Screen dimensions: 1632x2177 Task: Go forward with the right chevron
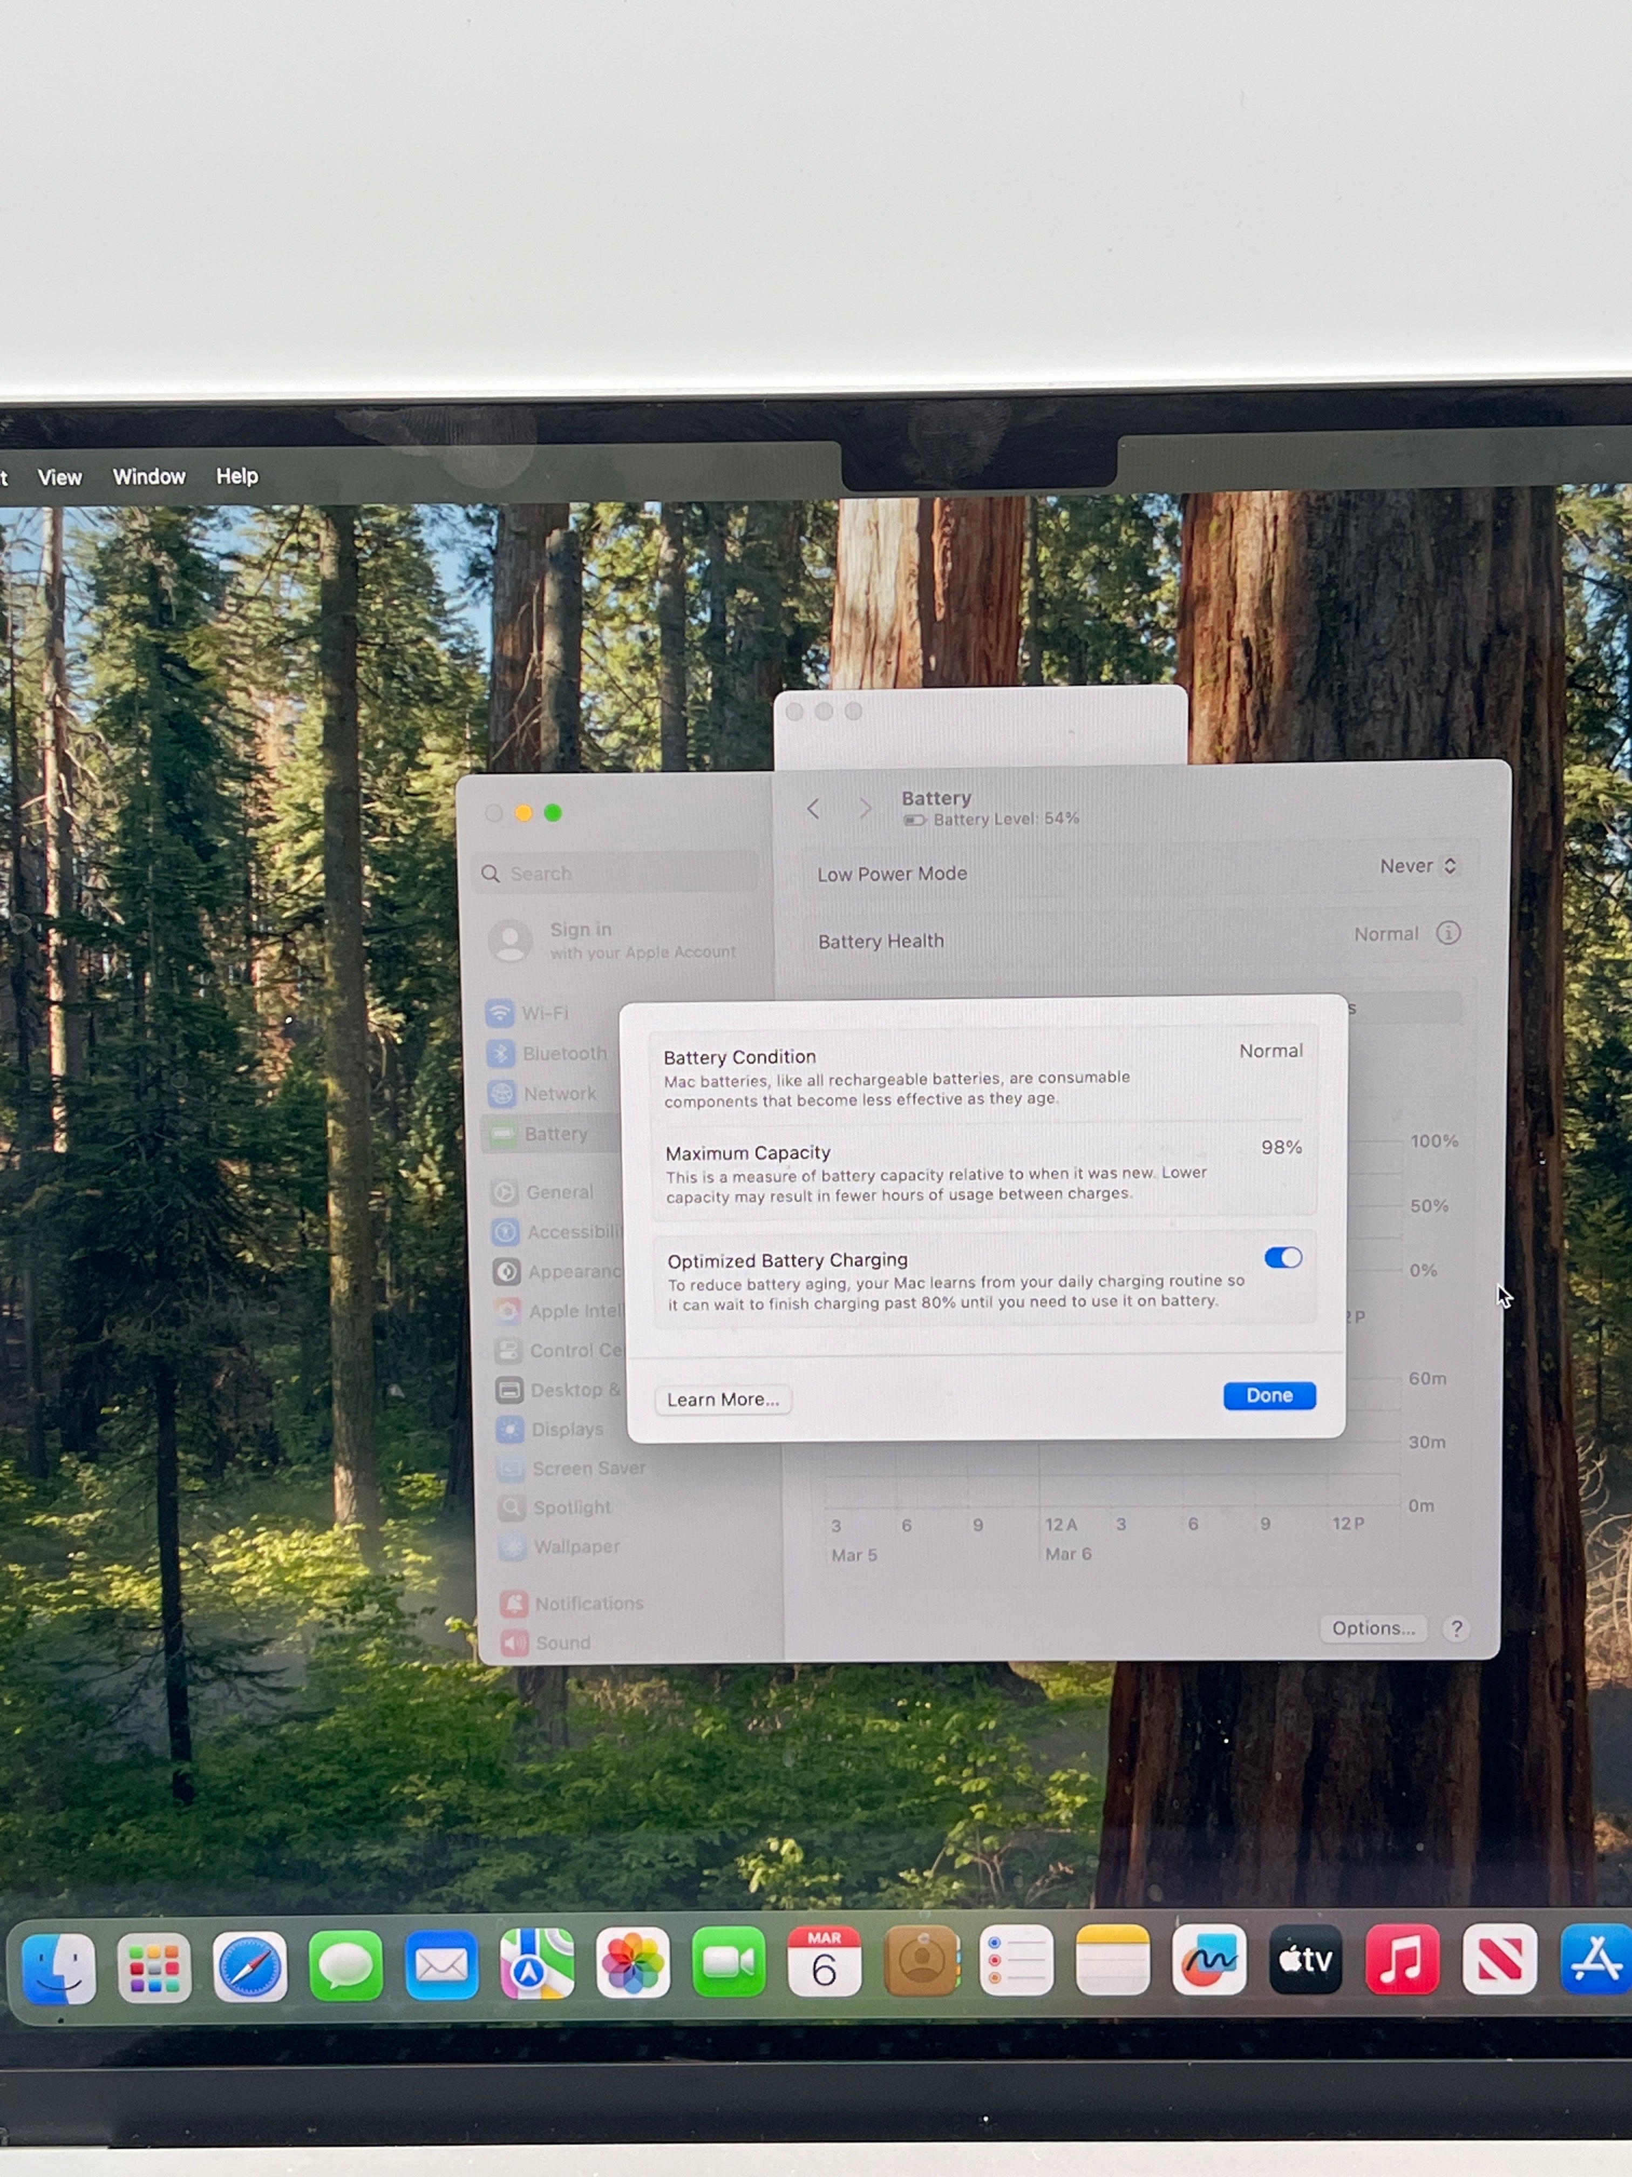click(x=865, y=809)
